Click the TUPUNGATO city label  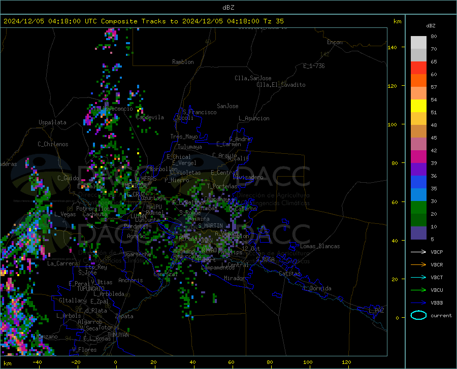pyautogui.click(x=91, y=289)
